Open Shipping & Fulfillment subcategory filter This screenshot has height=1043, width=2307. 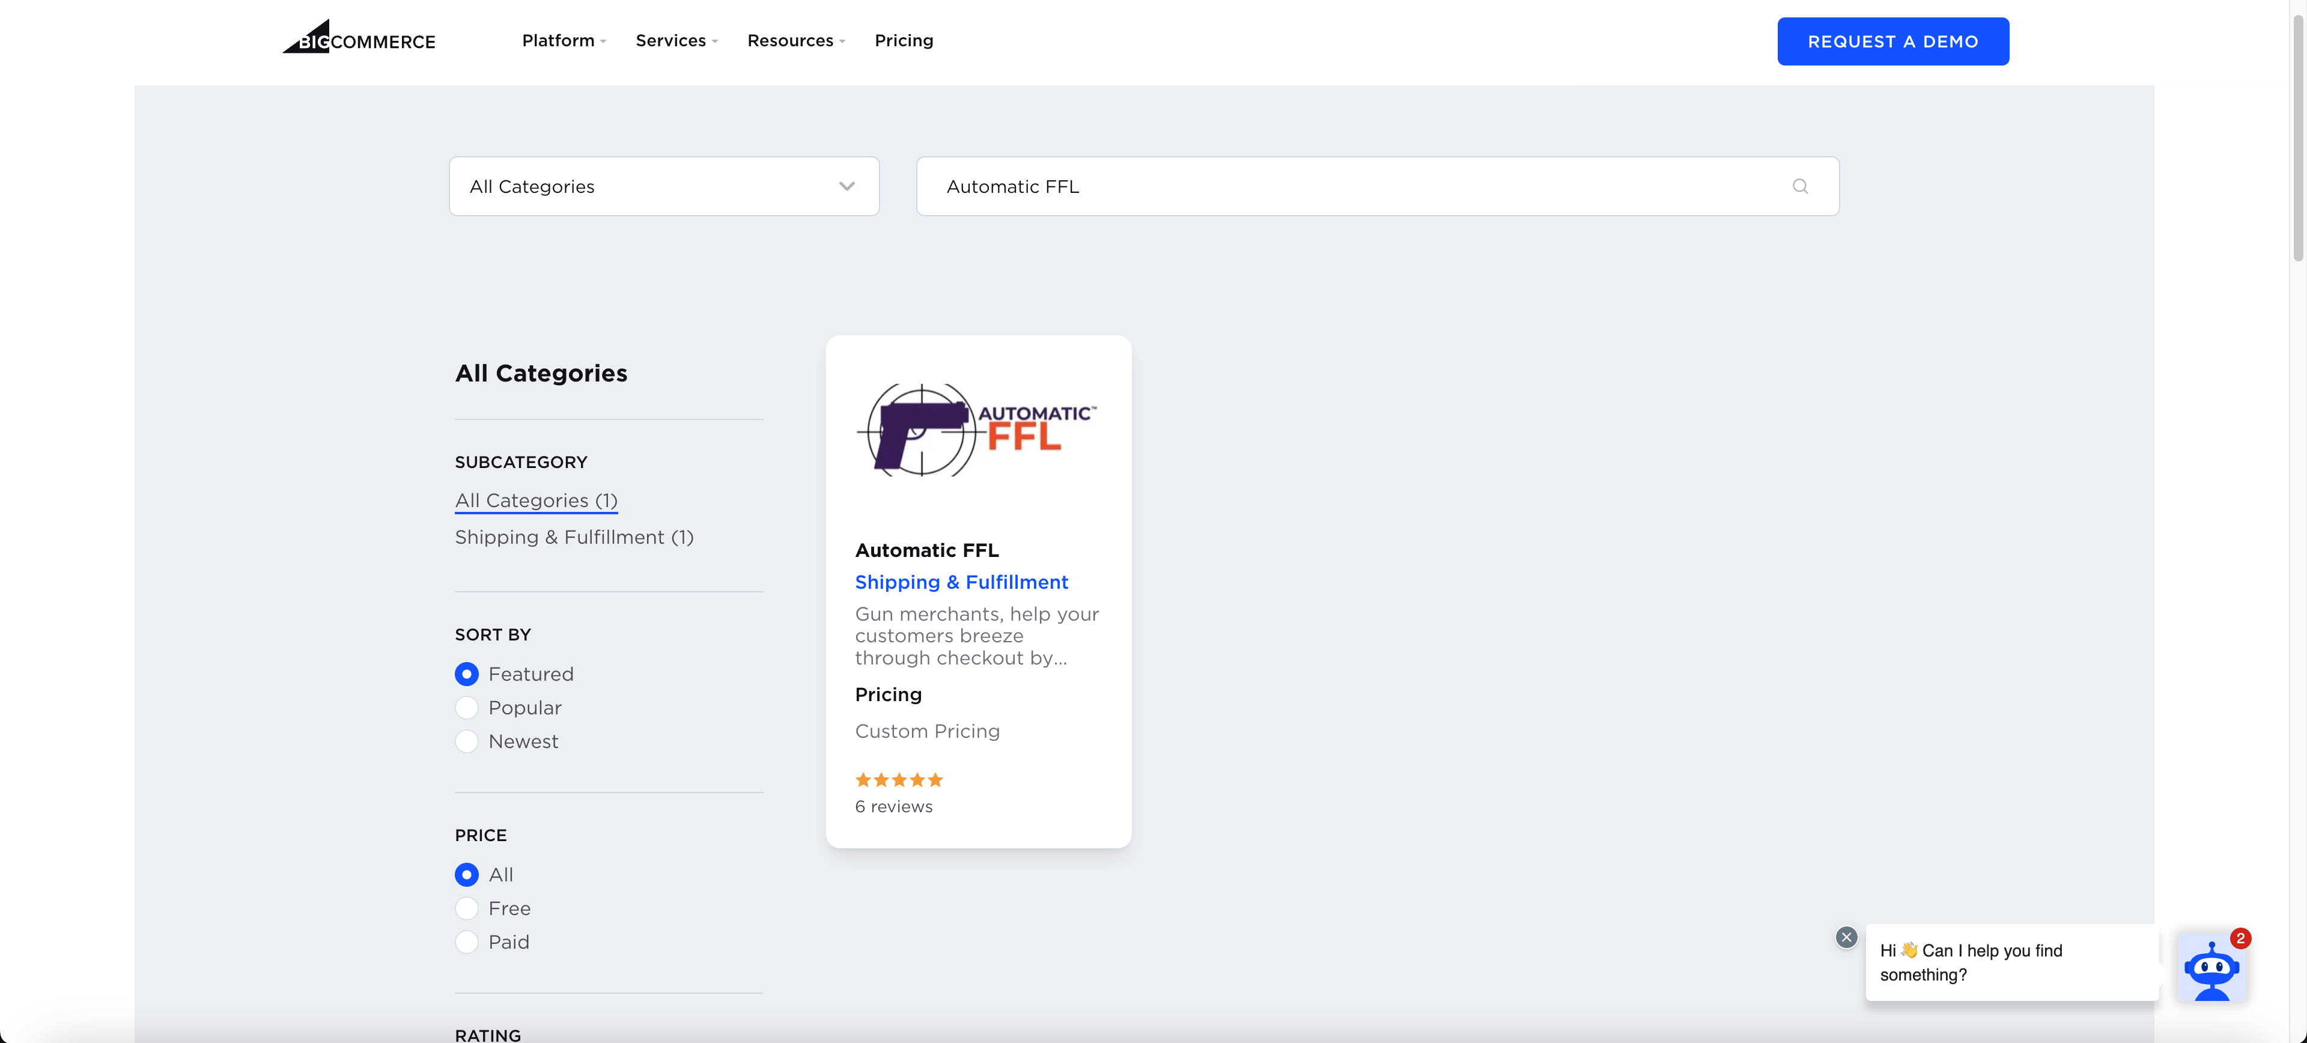click(x=574, y=537)
